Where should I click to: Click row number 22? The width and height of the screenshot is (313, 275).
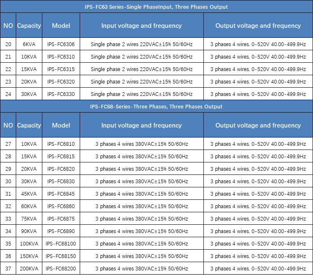tap(8, 69)
